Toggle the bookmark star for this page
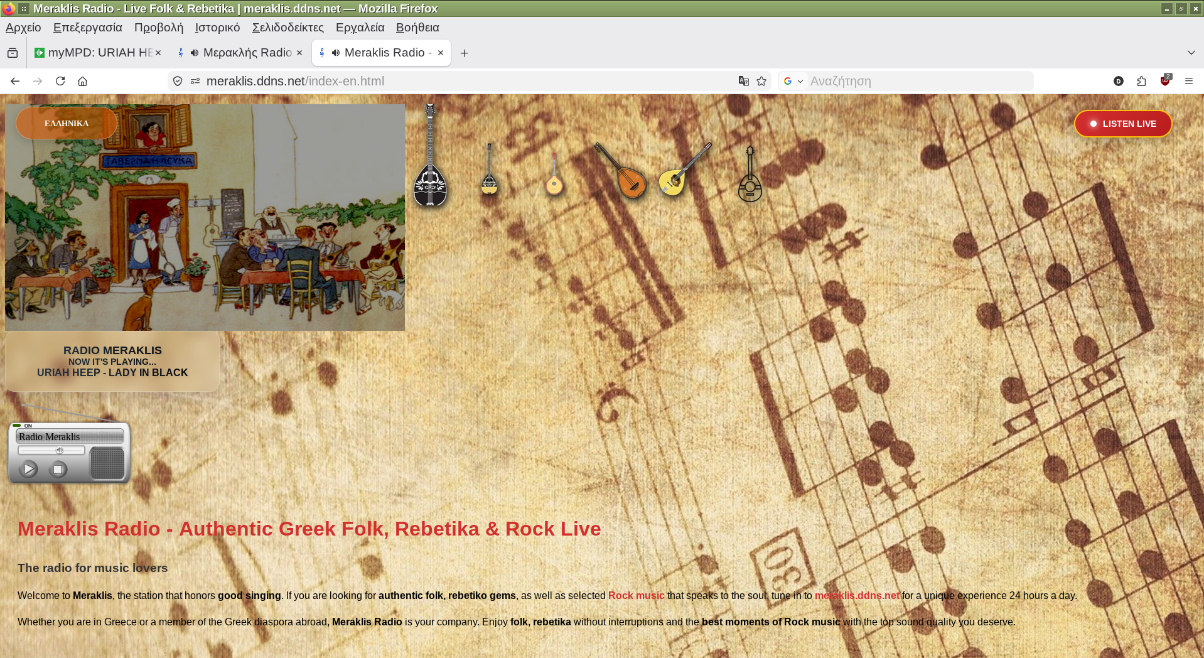The height and width of the screenshot is (658, 1204). [x=761, y=81]
